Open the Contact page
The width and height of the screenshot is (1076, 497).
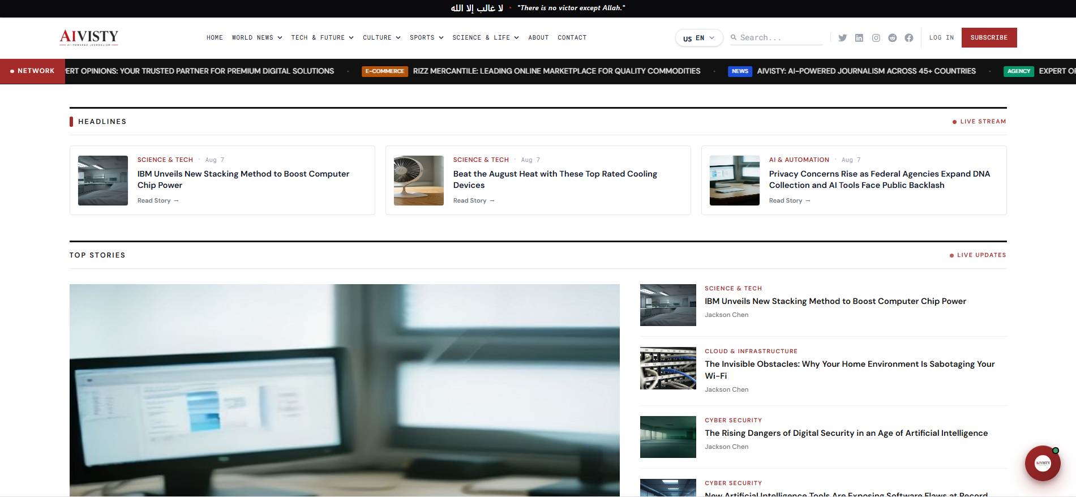click(x=572, y=38)
